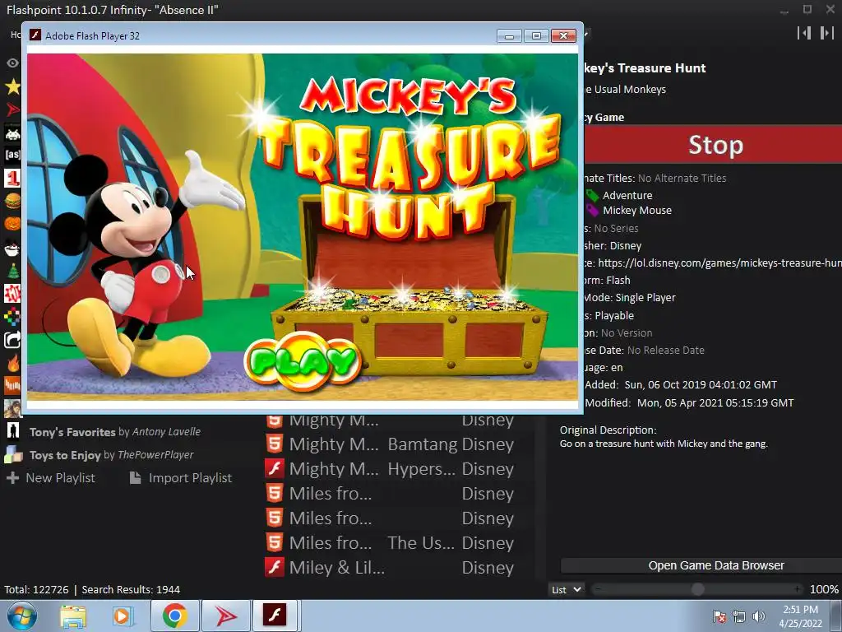The width and height of the screenshot is (842, 632).
Task: Click the Tony's Favorites playlist icon
Action: point(13,431)
